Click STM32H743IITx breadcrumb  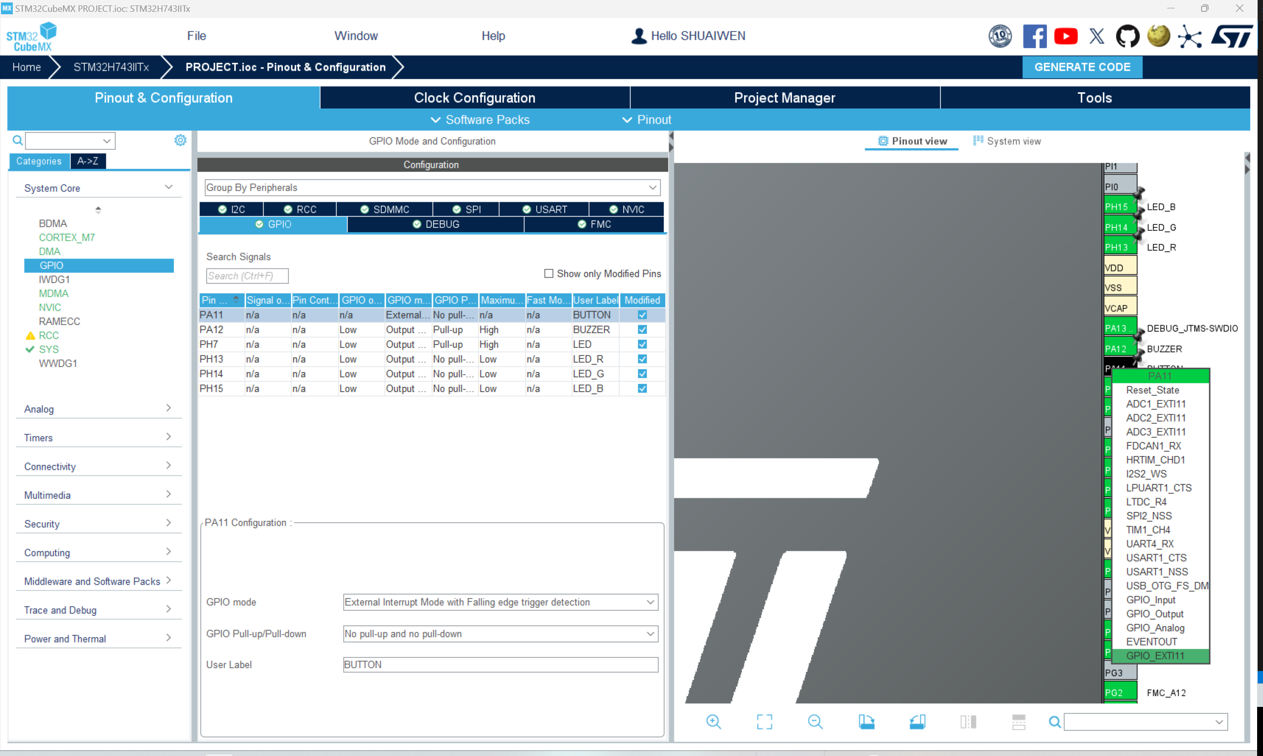(x=111, y=67)
